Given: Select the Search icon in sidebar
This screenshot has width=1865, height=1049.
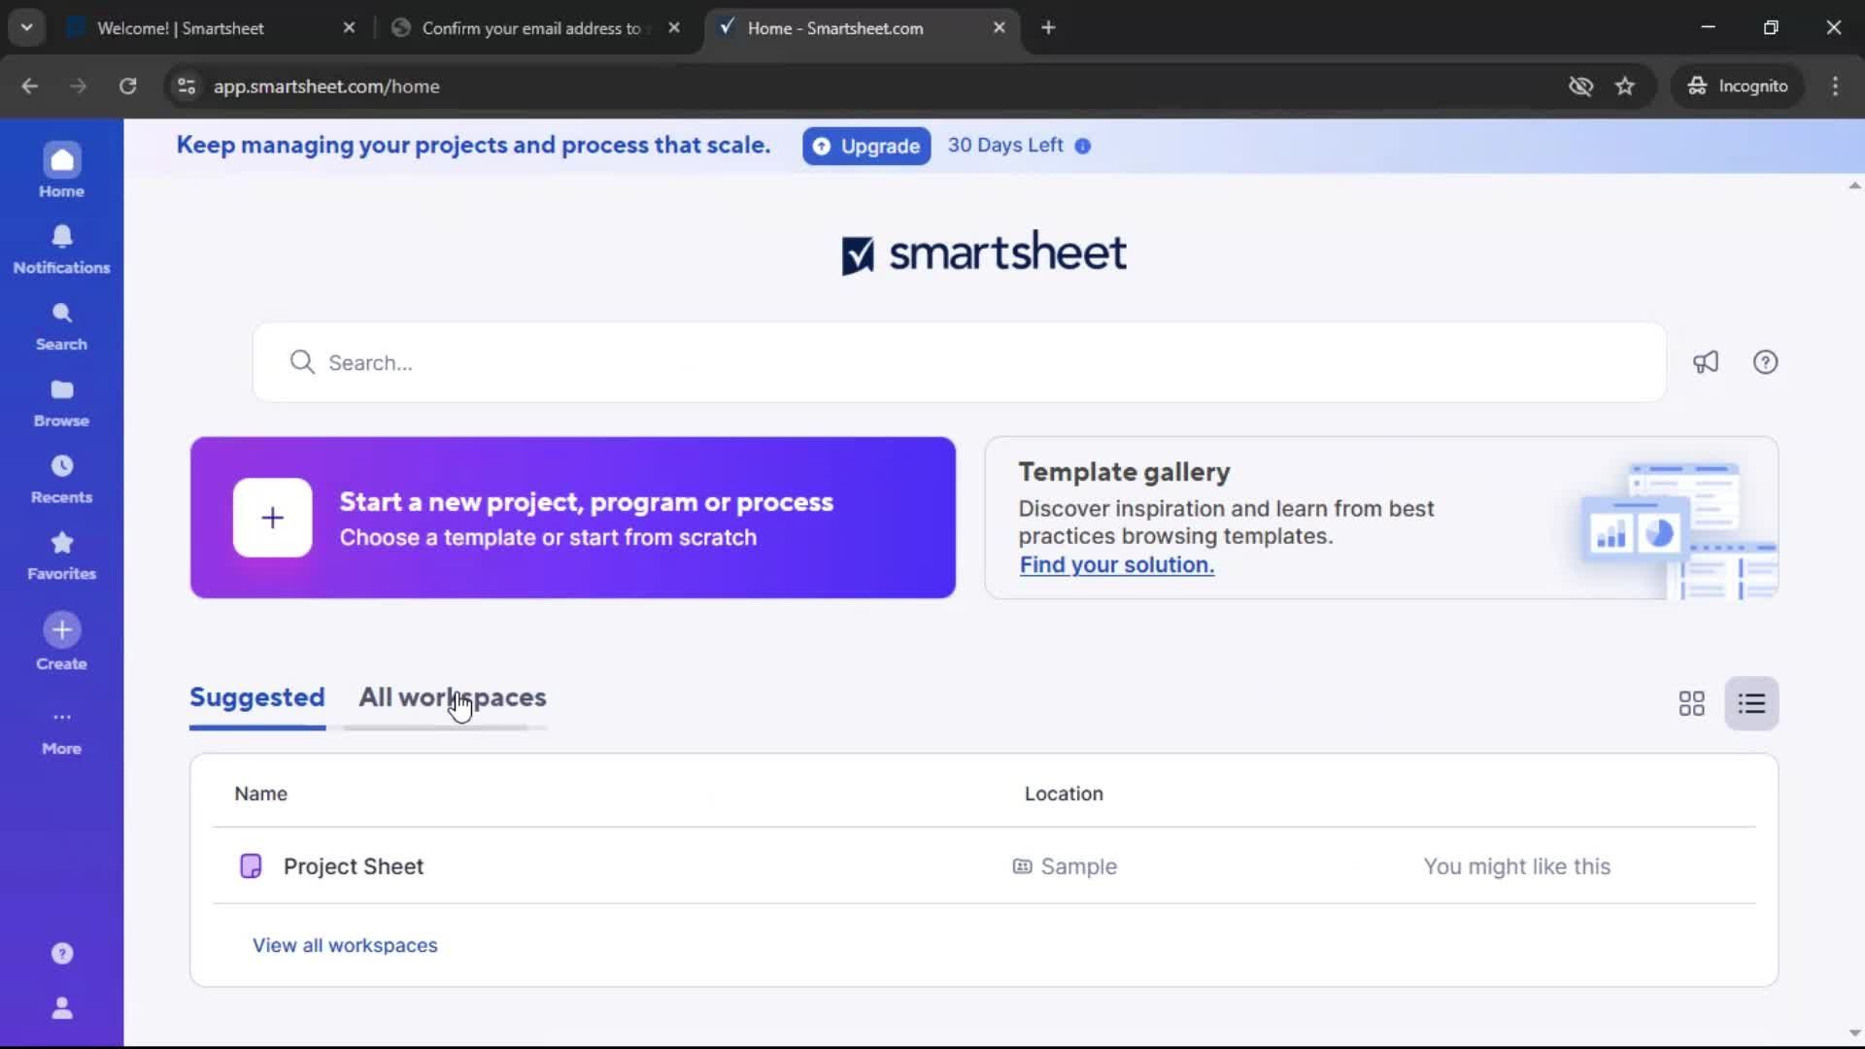Looking at the screenshot, I should tap(61, 322).
